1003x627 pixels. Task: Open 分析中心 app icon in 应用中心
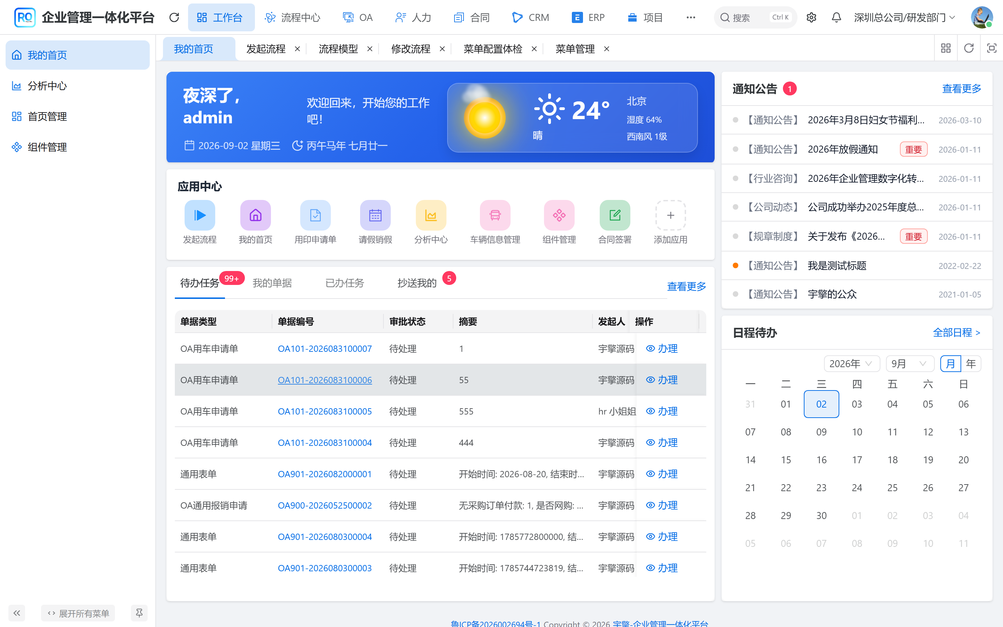click(431, 215)
